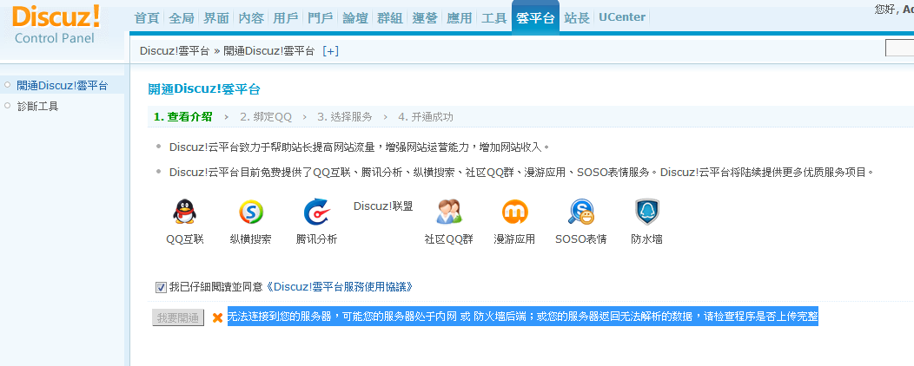Open the 站長 top menu

(x=577, y=18)
